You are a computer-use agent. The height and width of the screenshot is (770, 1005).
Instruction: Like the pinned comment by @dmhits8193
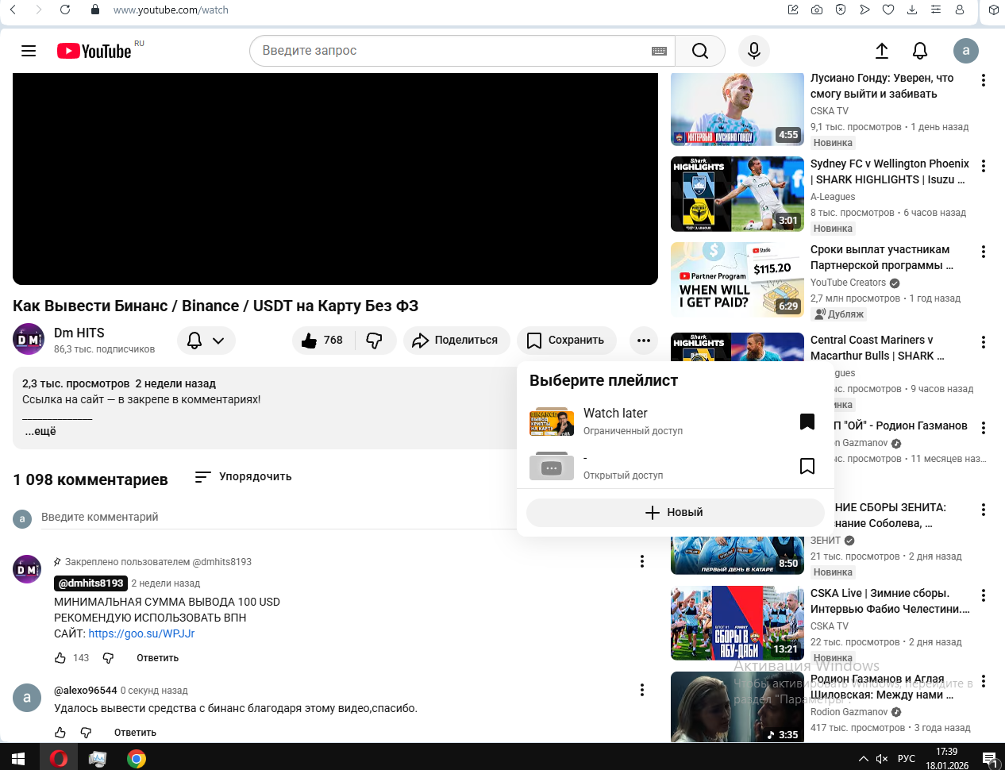click(60, 658)
